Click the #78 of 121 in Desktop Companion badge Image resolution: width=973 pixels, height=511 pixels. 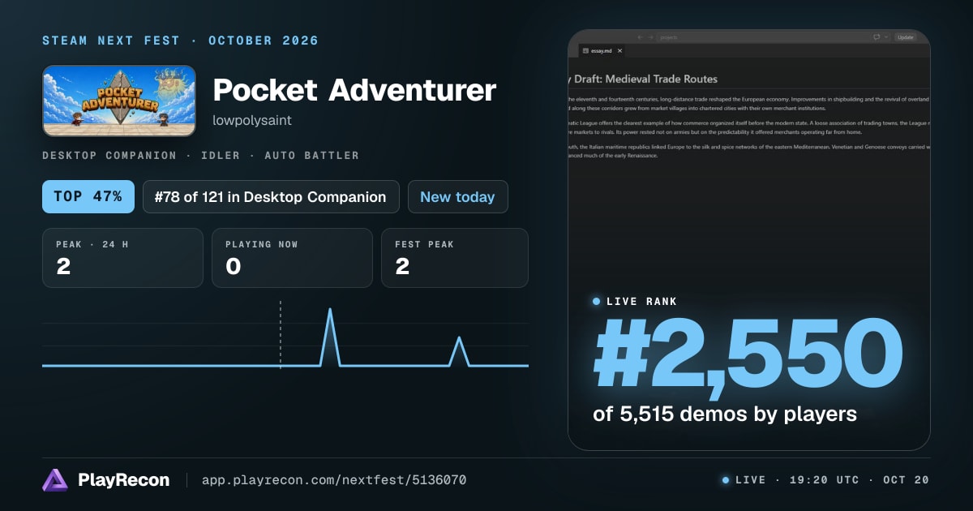point(271,197)
